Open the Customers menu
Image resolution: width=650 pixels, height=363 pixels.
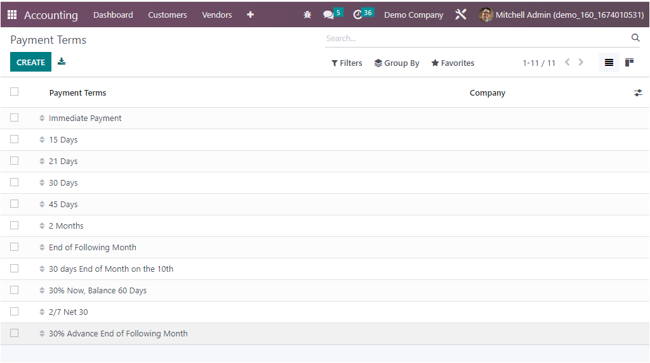[x=168, y=15]
